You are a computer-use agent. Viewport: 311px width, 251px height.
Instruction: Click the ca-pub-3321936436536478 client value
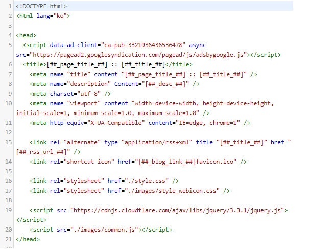coord(145,45)
